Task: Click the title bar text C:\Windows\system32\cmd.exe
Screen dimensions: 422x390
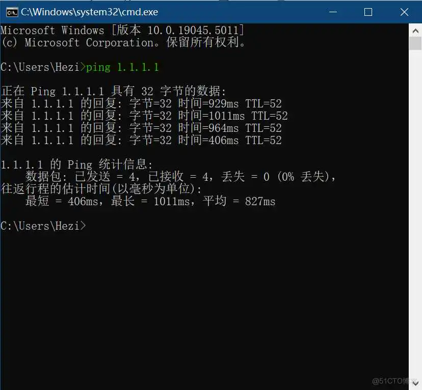Action: click(89, 12)
